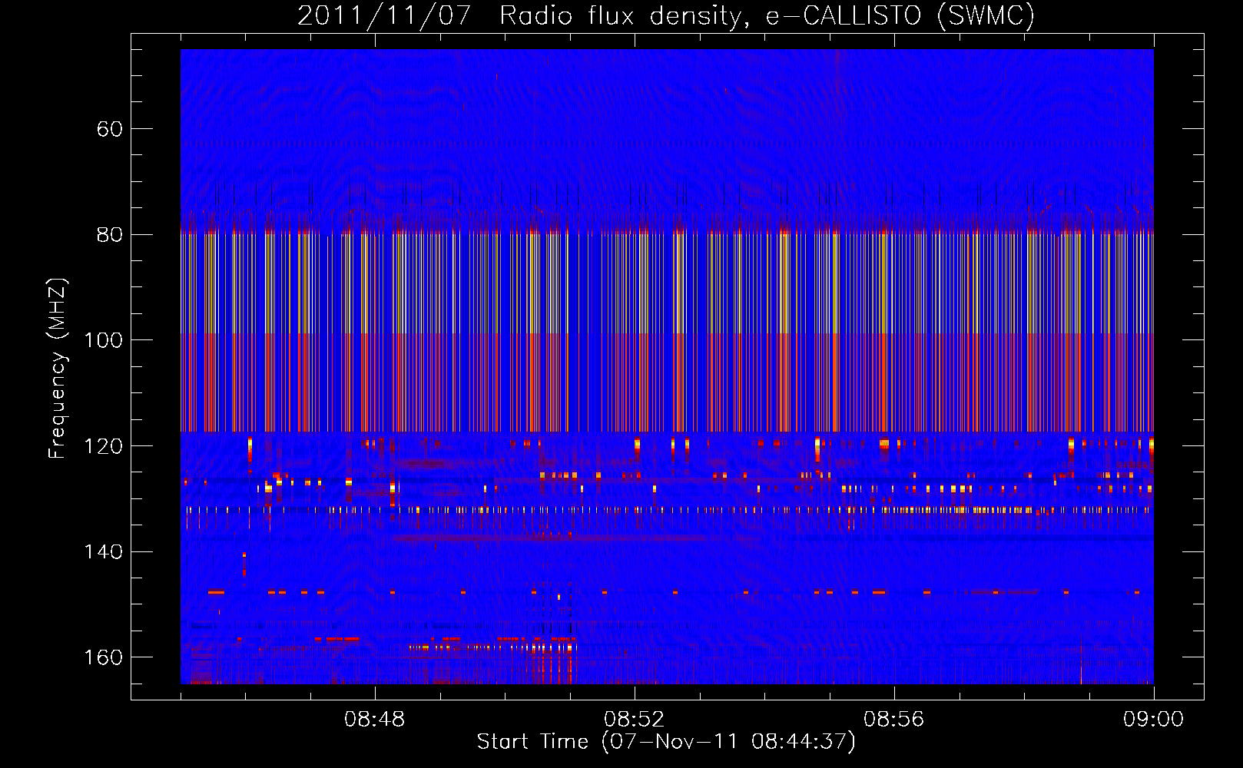Click the plot title date 2011/11/07
The image size is (1243, 768).
coord(384,16)
